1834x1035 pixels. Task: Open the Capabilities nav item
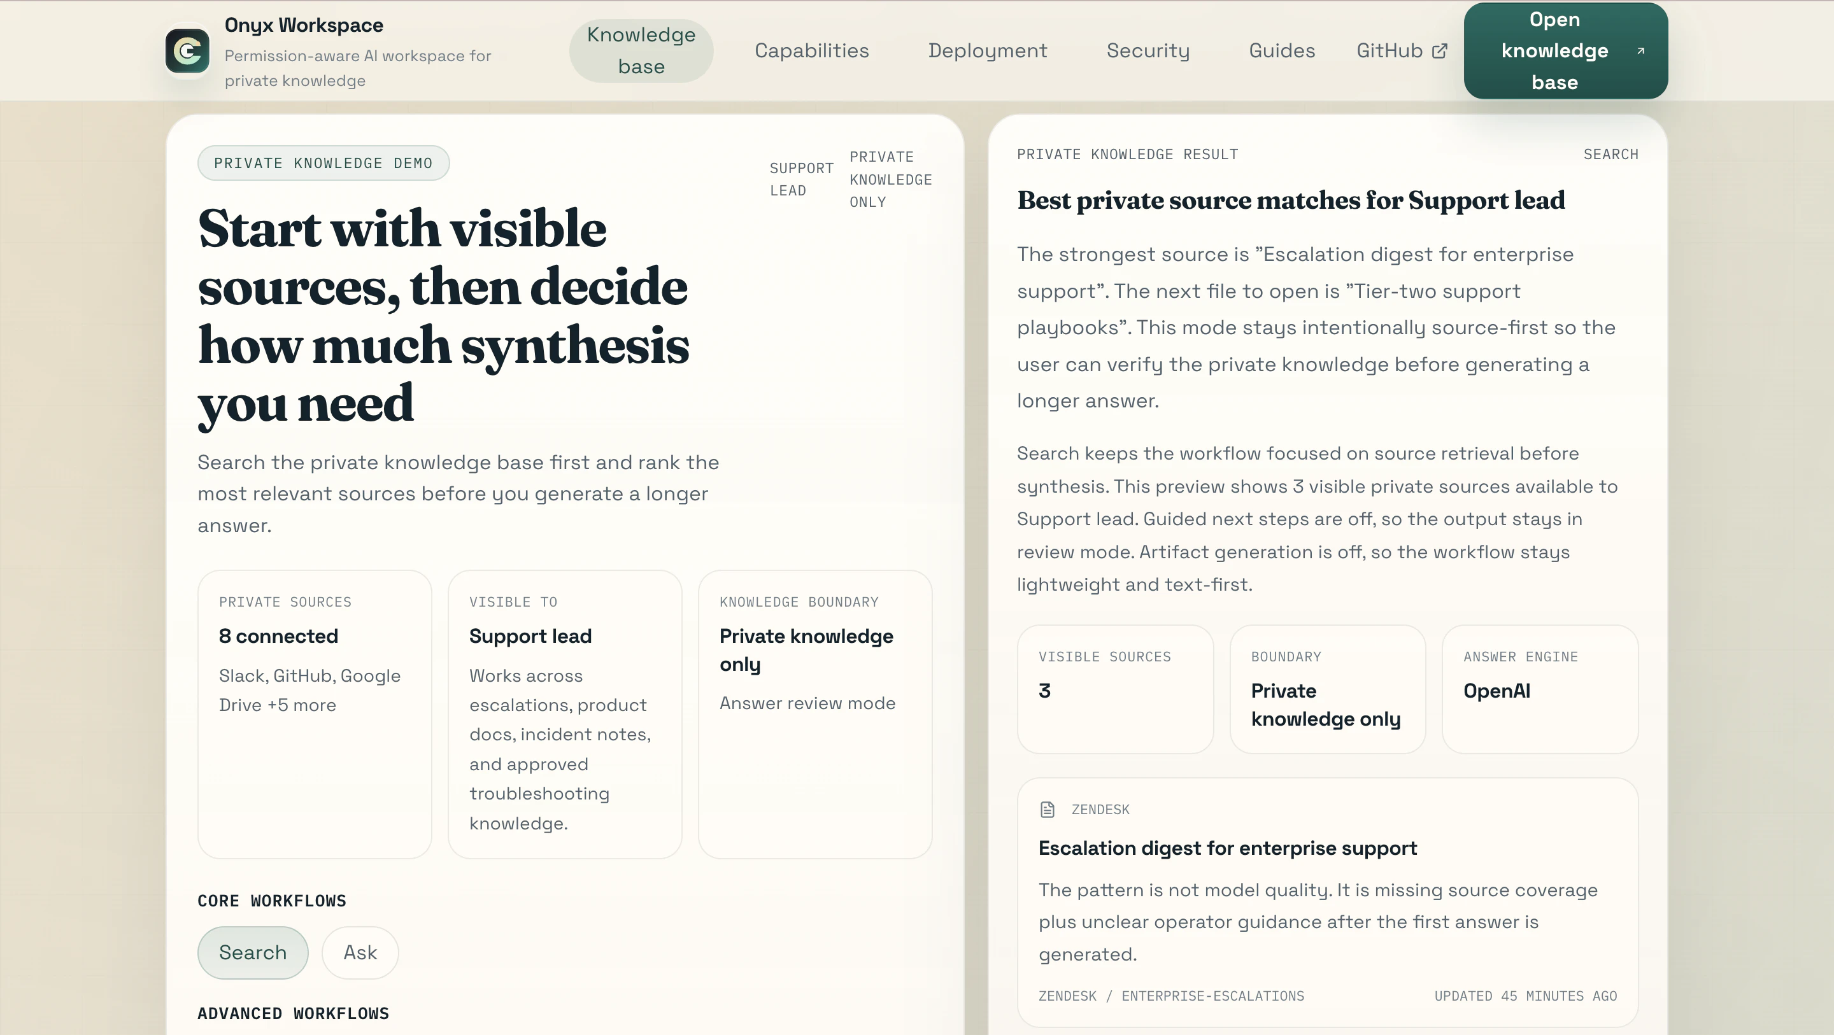point(812,50)
